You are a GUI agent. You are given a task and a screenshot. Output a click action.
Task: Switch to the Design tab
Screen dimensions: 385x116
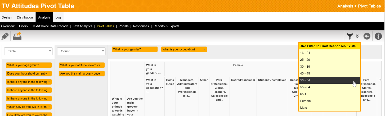7,17
